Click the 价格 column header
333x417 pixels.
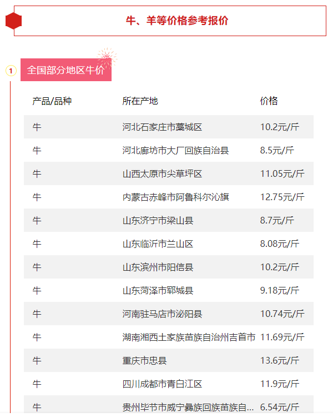coord(269,101)
